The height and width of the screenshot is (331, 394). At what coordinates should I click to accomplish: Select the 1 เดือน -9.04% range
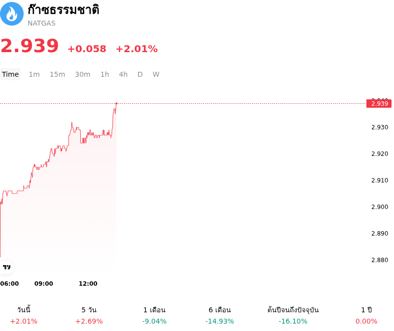click(x=154, y=315)
